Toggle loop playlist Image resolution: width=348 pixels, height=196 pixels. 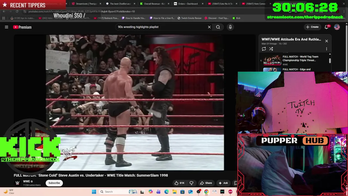(264, 49)
